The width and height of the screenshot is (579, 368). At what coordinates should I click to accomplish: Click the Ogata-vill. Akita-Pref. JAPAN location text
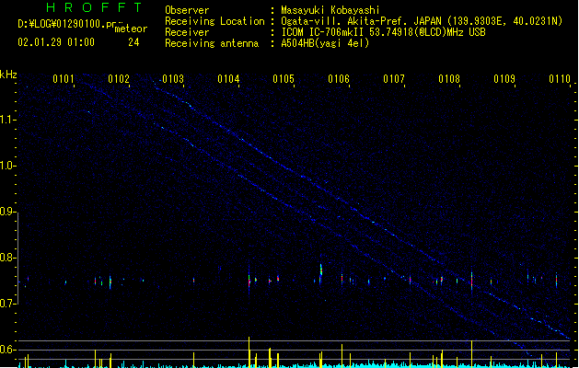pos(362,21)
